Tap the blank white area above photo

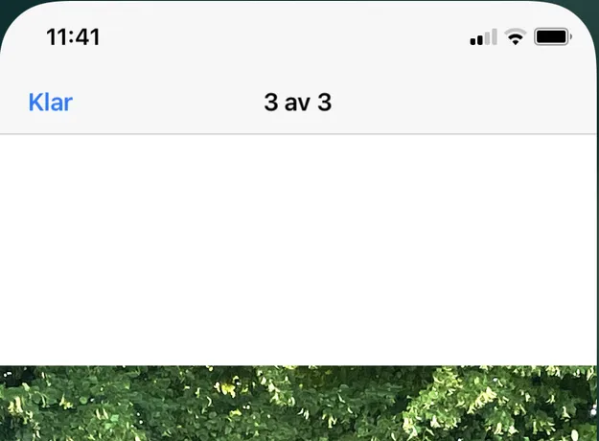coord(298,250)
